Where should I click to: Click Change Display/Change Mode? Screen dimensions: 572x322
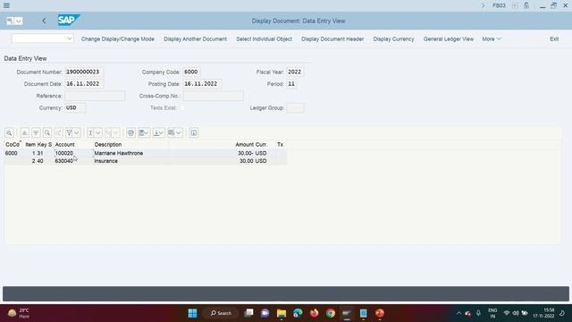(117, 39)
